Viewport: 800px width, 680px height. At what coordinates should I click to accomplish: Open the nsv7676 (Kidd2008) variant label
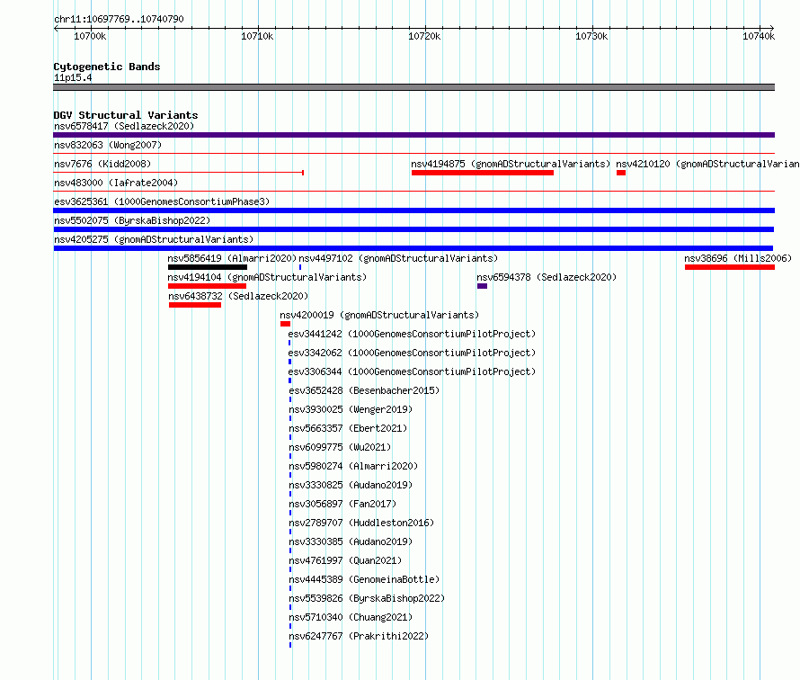(102, 164)
